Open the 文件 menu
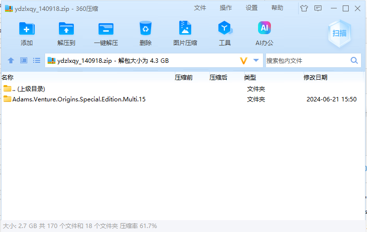367x232 pixels. [x=200, y=8]
